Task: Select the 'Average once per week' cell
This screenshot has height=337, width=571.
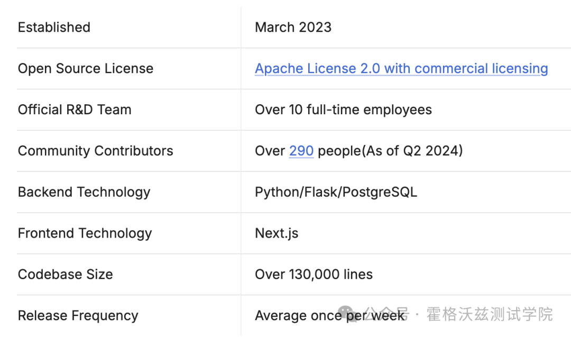Action: [330, 315]
